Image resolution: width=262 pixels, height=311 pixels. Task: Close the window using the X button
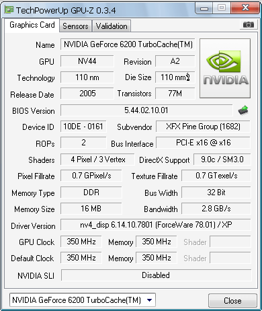(x=245, y=8)
